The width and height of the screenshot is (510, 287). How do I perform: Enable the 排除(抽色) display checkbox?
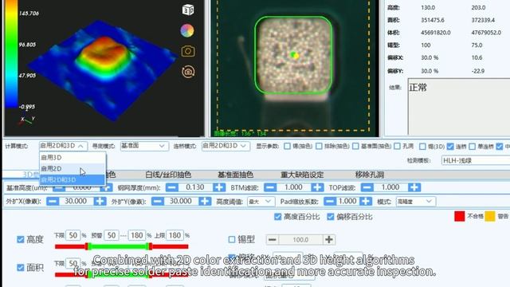point(319,146)
